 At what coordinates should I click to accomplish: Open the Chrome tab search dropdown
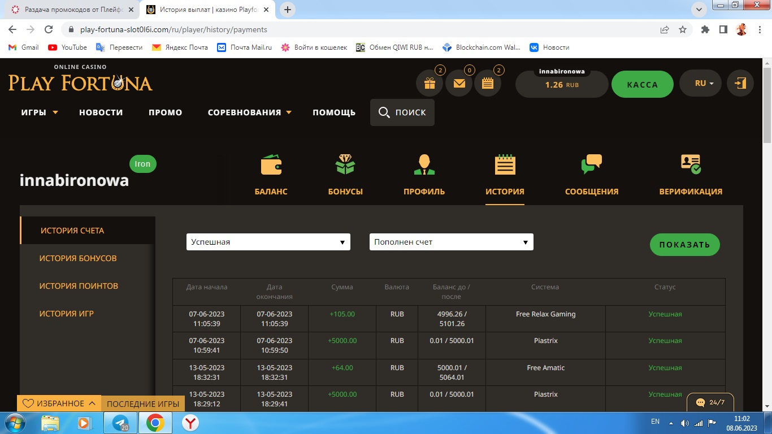(x=700, y=10)
